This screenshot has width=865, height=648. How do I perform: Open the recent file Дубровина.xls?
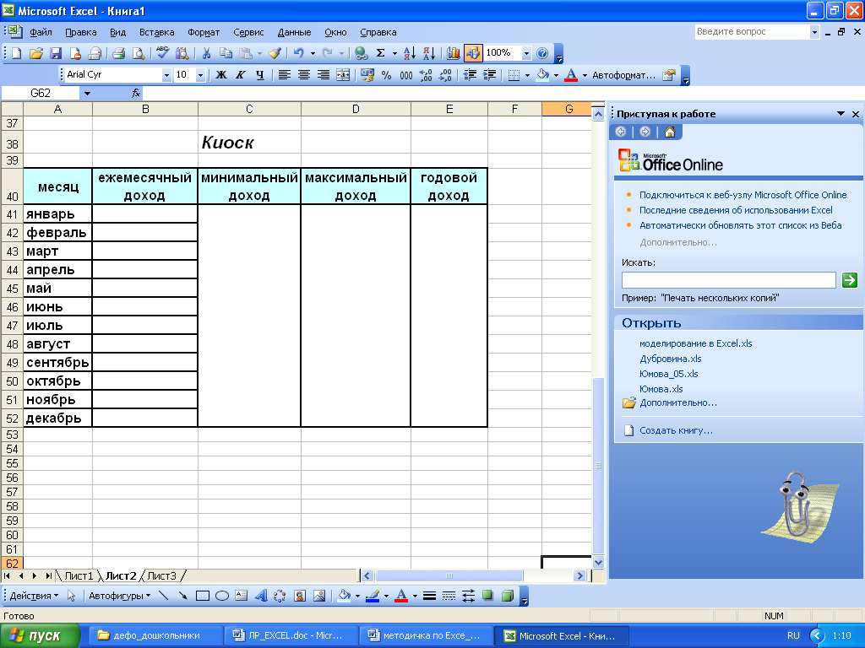coord(670,359)
